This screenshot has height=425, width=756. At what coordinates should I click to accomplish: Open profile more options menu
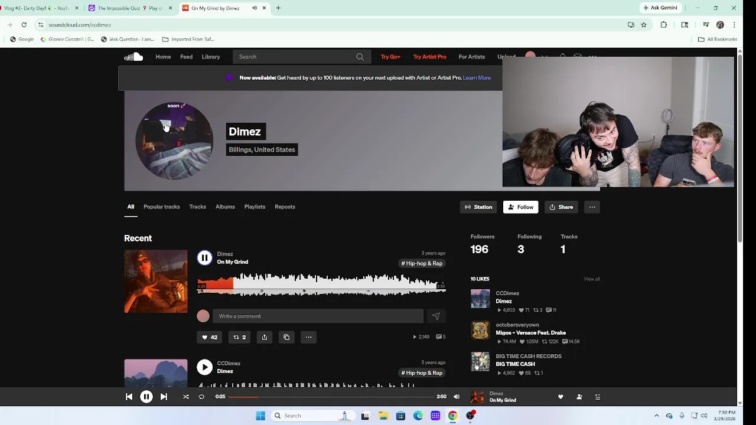pyautogui.click(x=592, y=207)
